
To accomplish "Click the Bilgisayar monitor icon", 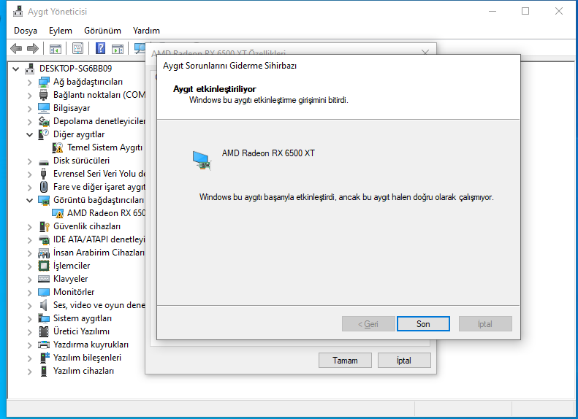I will [44, 108].
